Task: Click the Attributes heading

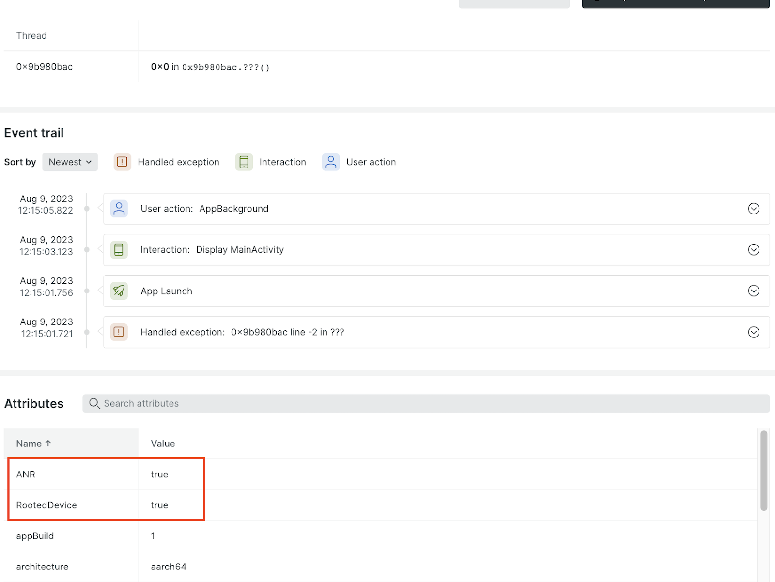Action: [34, 403]
